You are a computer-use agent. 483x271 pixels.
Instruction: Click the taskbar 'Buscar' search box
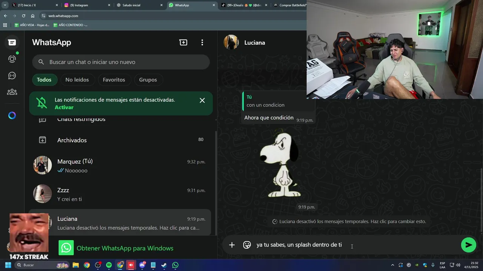click(42, 265)
